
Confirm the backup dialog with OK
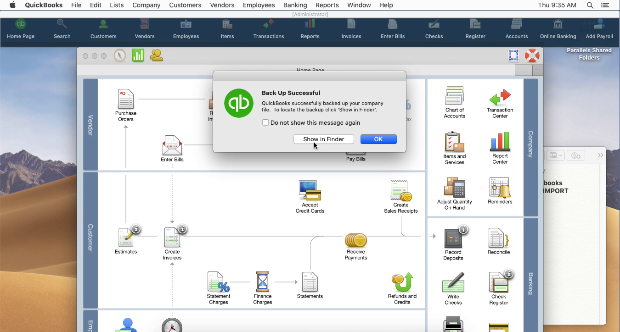tap(378, 139)
